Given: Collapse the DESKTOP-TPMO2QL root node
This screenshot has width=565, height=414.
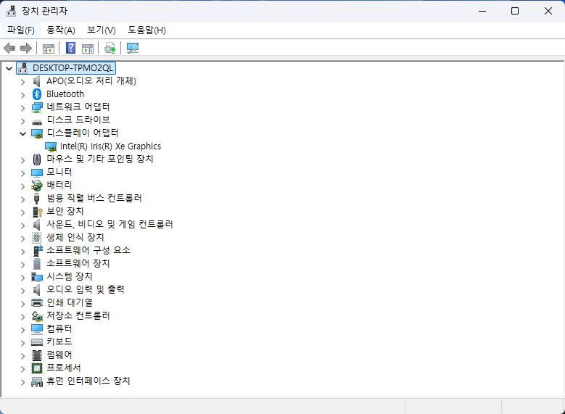Looking at the screenshot, I should click(x=9, y=68).
